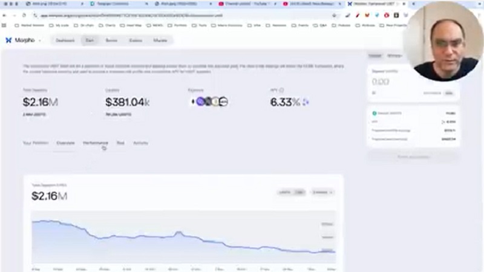Click the purple exposure token icon

[x=201, y=101]
